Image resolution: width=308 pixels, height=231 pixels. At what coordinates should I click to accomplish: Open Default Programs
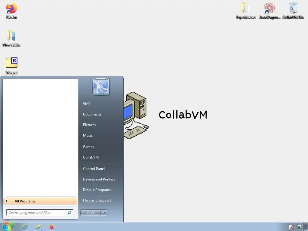[97, 190]
